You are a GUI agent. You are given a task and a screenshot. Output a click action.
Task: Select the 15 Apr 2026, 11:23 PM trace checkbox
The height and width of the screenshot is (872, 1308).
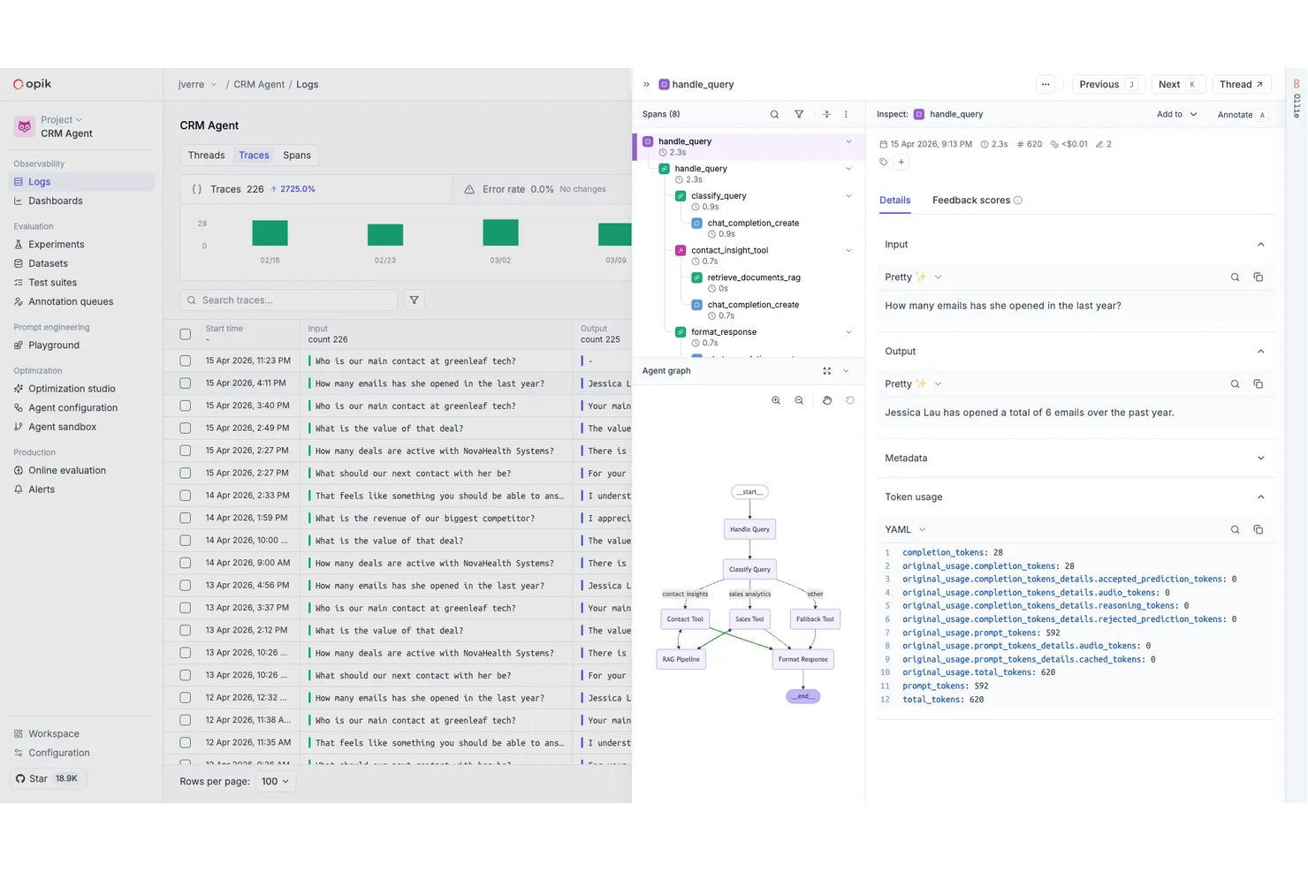186,360
